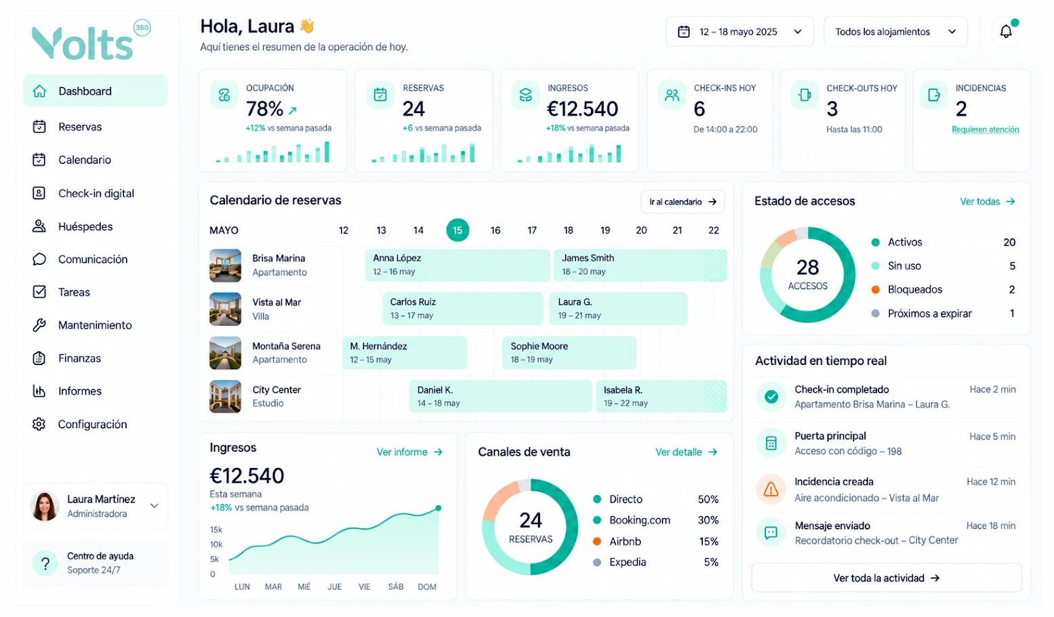Click the Configuración gear icon
This screenshot has width=1054, height=617.
click(39, 424)
